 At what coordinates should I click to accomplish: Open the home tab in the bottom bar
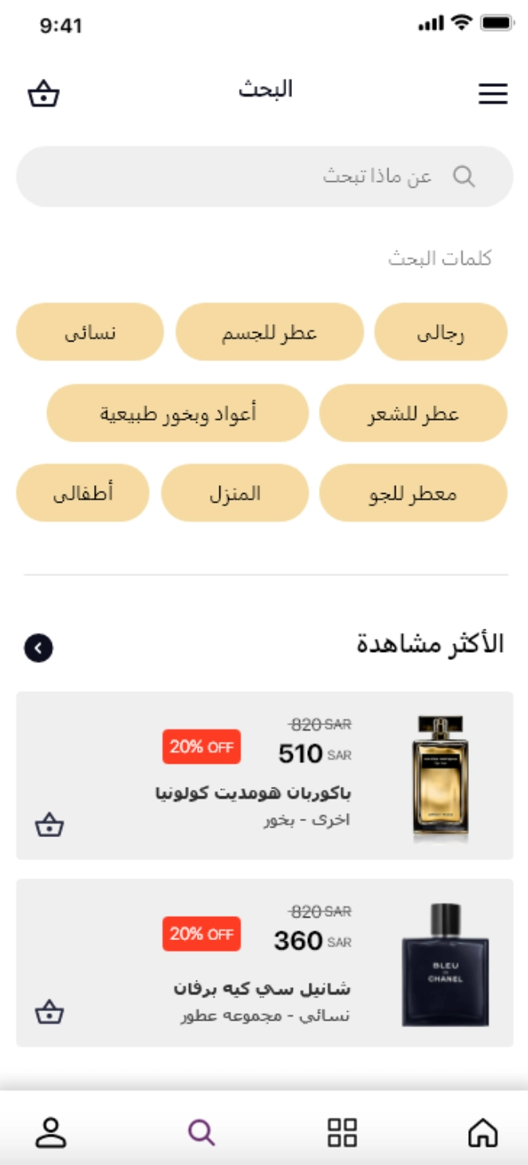[x=483, y=1131]
